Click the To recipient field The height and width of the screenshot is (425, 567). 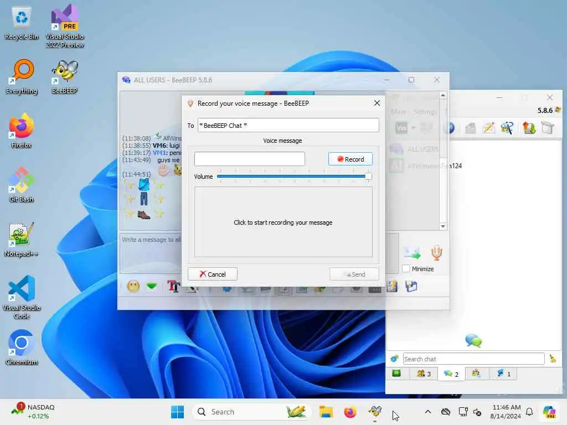point(288,126)
